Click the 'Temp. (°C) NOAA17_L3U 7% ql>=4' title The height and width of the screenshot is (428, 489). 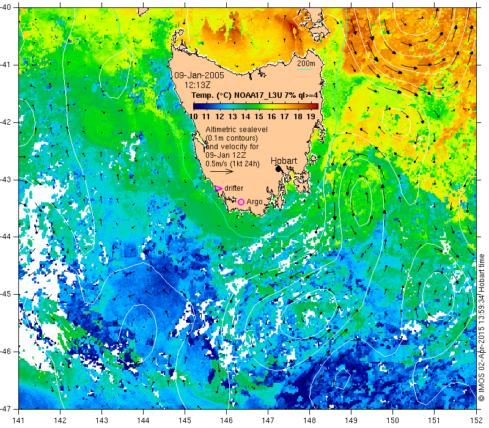click(254, 95)
